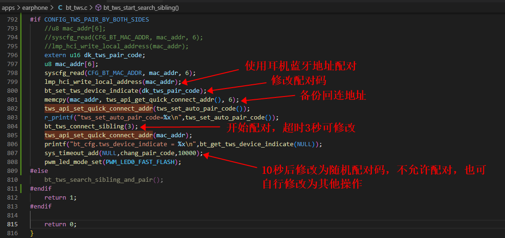Click bt_tws_search_sibling_and_pair() on line 810
Image resolution: width=505 pixels, height=238 pixels.
click(102, 180)
